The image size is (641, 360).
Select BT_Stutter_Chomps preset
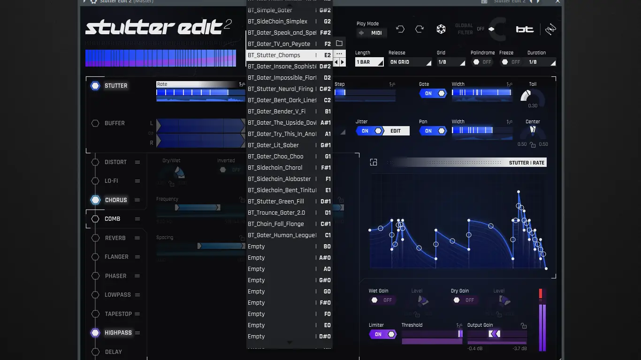290,55
